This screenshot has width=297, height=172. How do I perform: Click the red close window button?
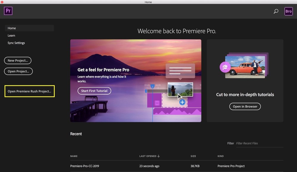tap(2, 2)
